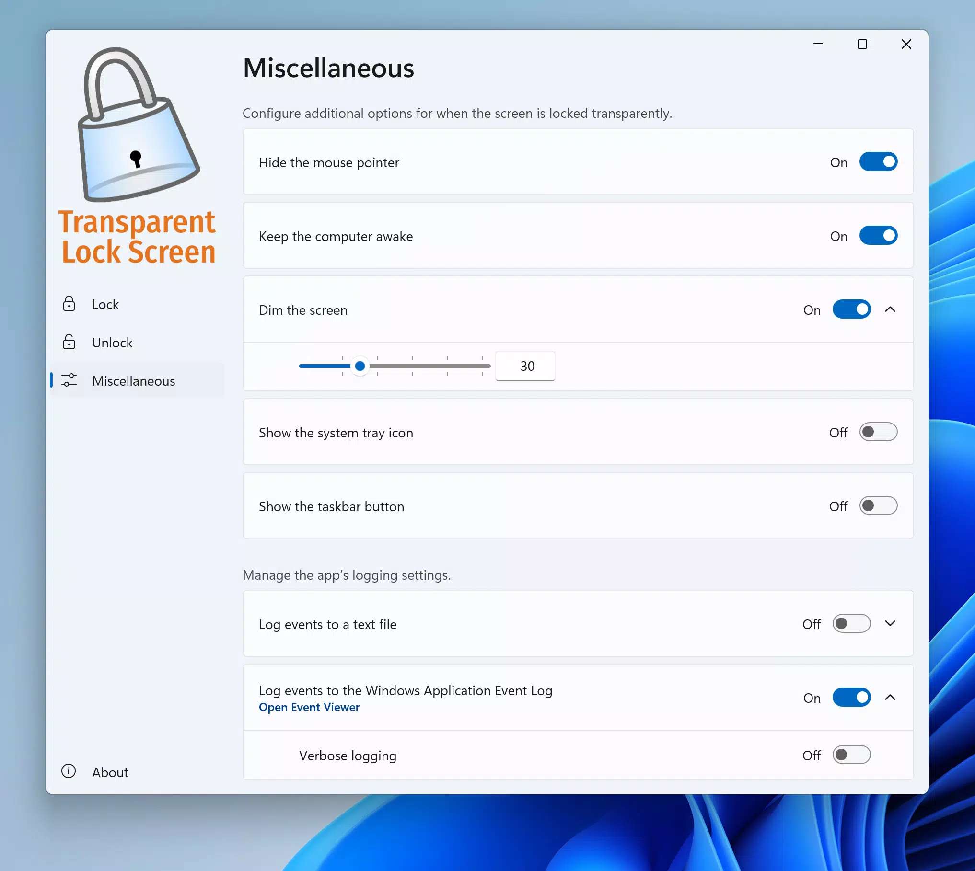975x871 pixels.
Task: Click the About info circle icon
Action: (x=69, y=771)
